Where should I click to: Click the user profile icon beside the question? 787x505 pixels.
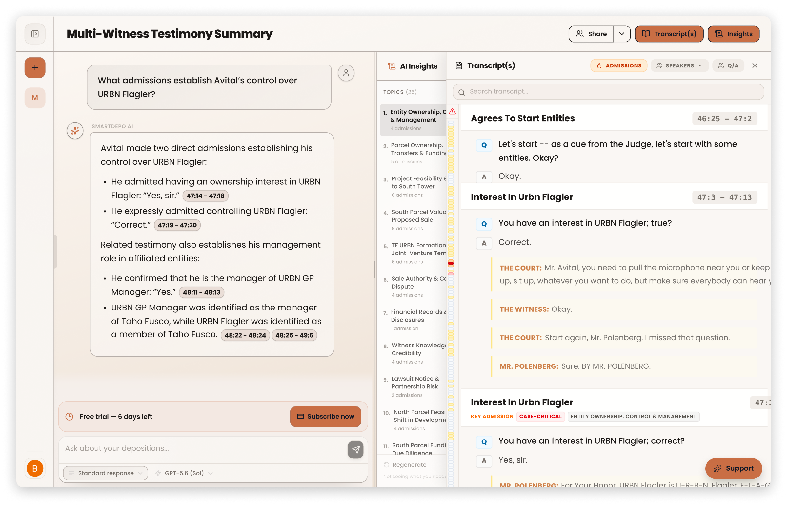click(346, 73)
